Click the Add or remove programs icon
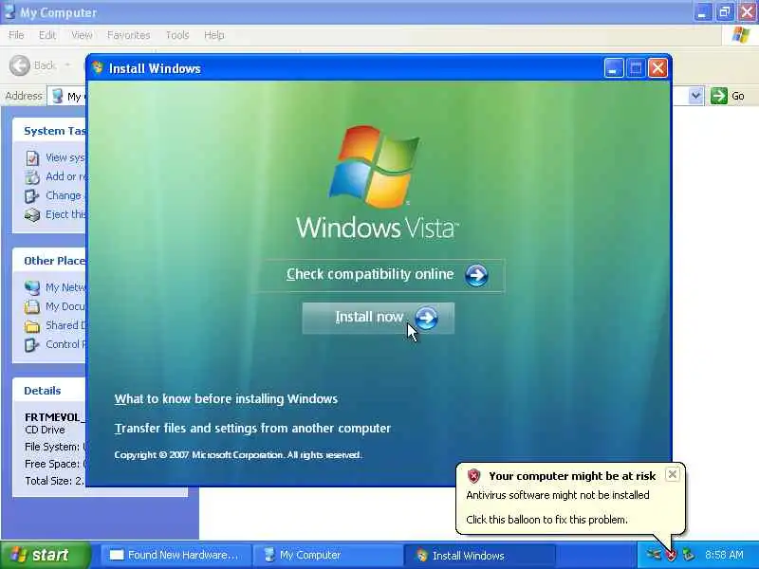 (x=32, y=177)
